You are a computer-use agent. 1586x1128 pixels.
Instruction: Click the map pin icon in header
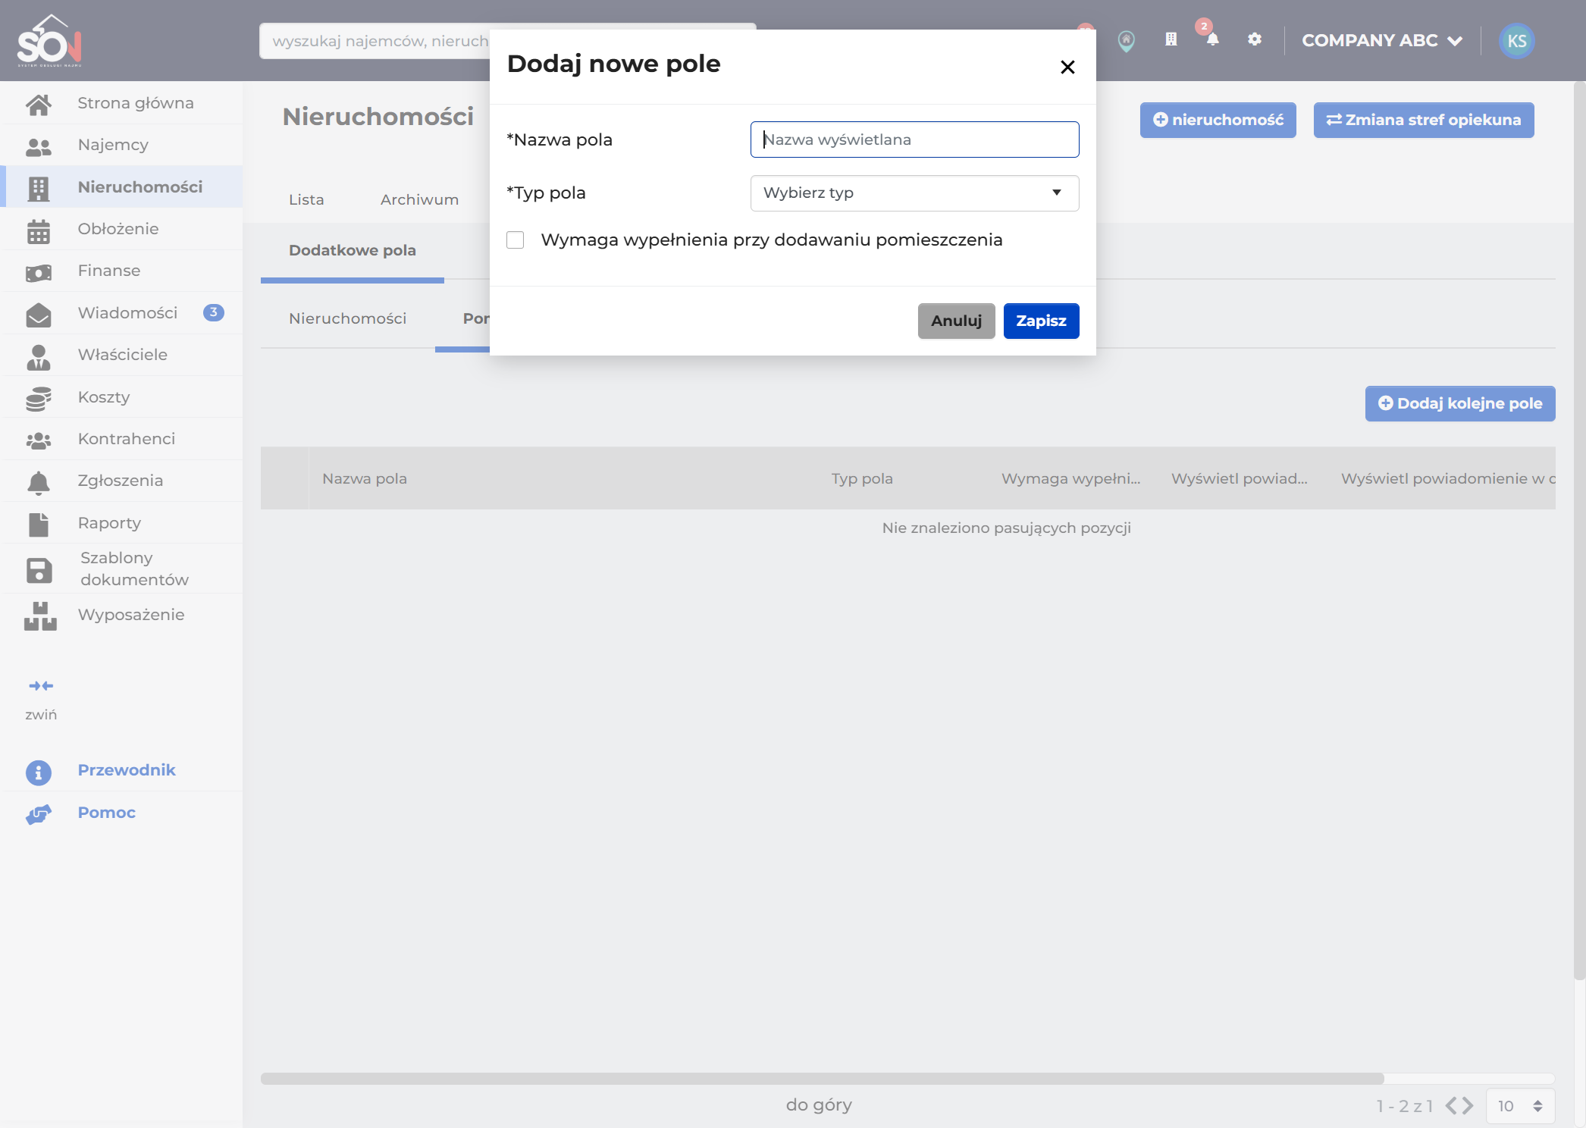pos(1127,41)
